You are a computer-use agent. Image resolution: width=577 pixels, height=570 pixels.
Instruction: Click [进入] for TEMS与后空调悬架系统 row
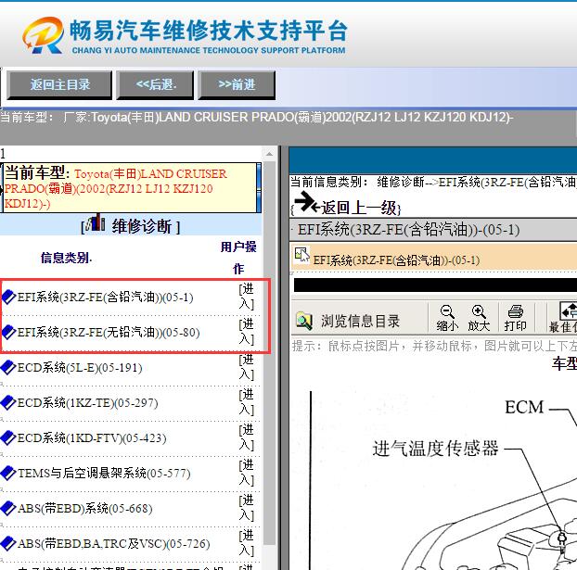246,473
